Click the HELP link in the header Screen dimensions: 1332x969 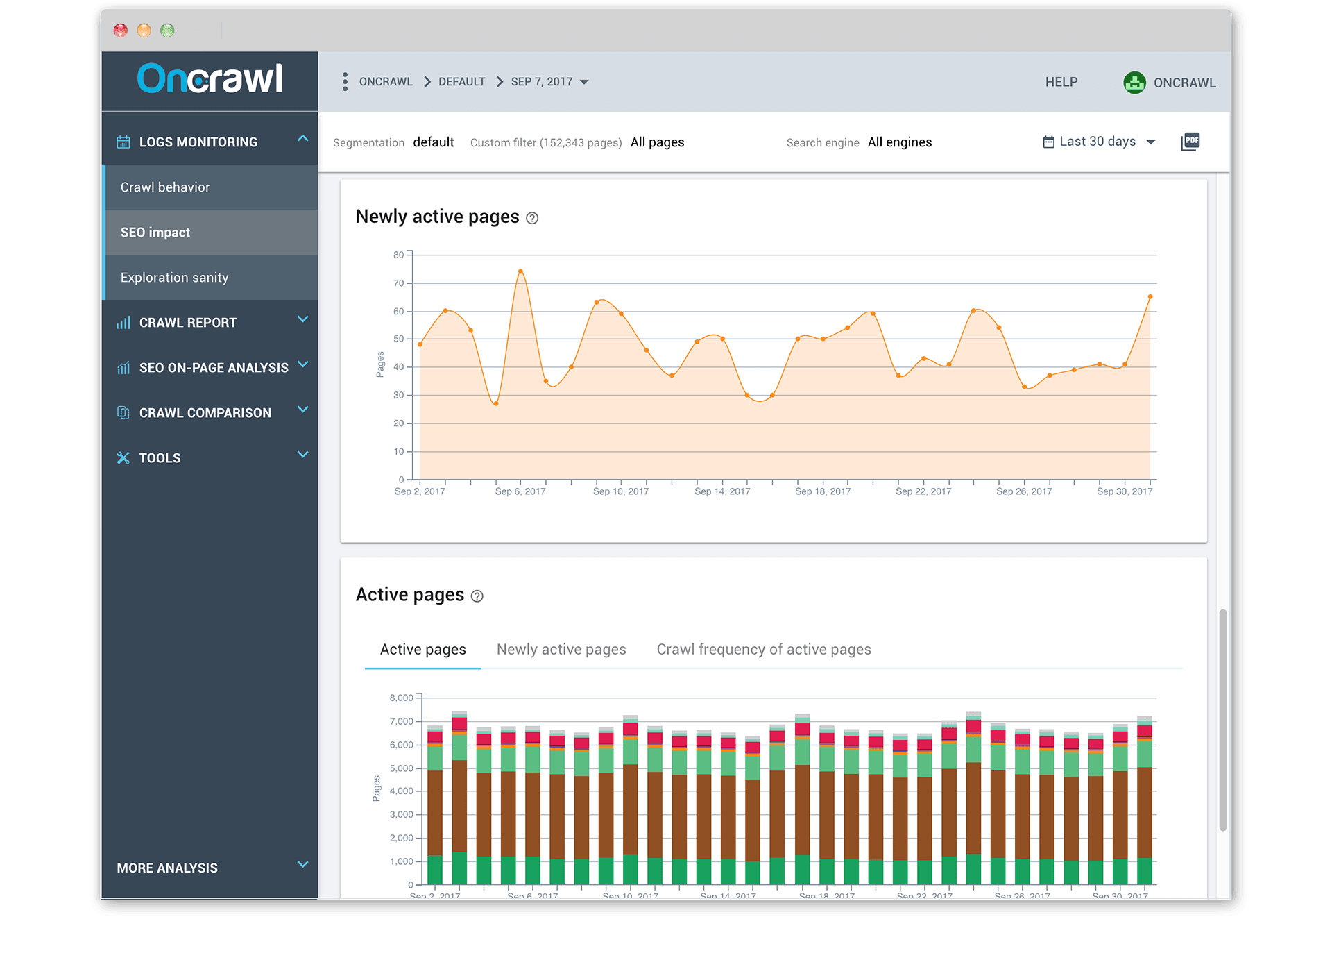[x=1061, y=82]
